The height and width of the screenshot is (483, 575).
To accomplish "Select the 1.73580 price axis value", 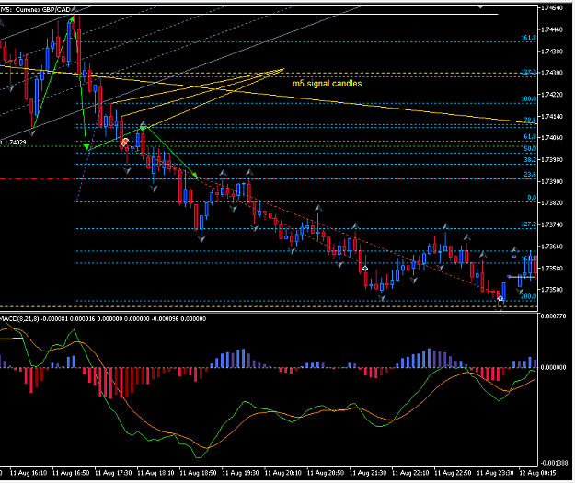I will (x=552, y=268).
